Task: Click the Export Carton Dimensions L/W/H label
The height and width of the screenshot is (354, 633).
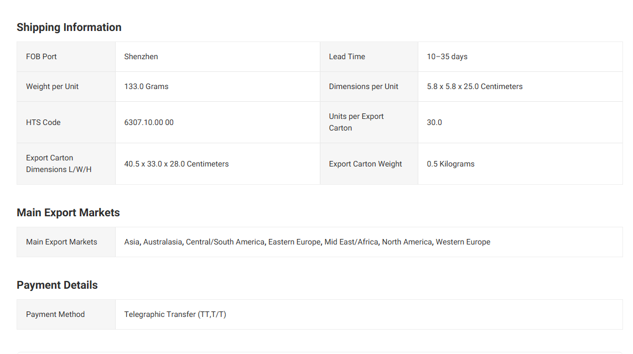Action: pos(59,164)
